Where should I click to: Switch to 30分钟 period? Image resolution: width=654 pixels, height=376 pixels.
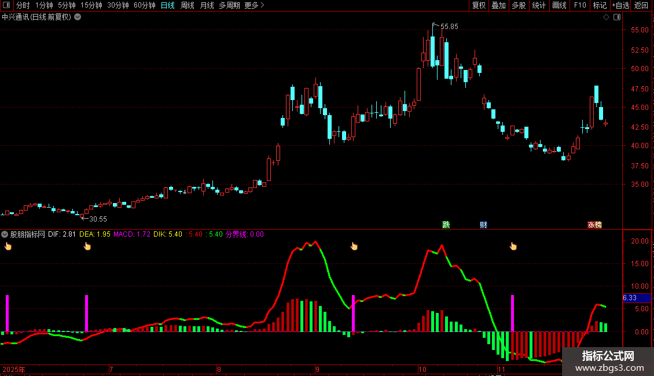118,5
